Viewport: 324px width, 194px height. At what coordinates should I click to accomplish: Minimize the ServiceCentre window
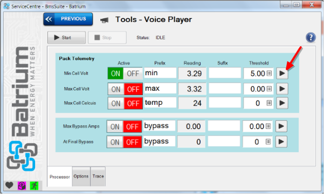tap(286, 5)
